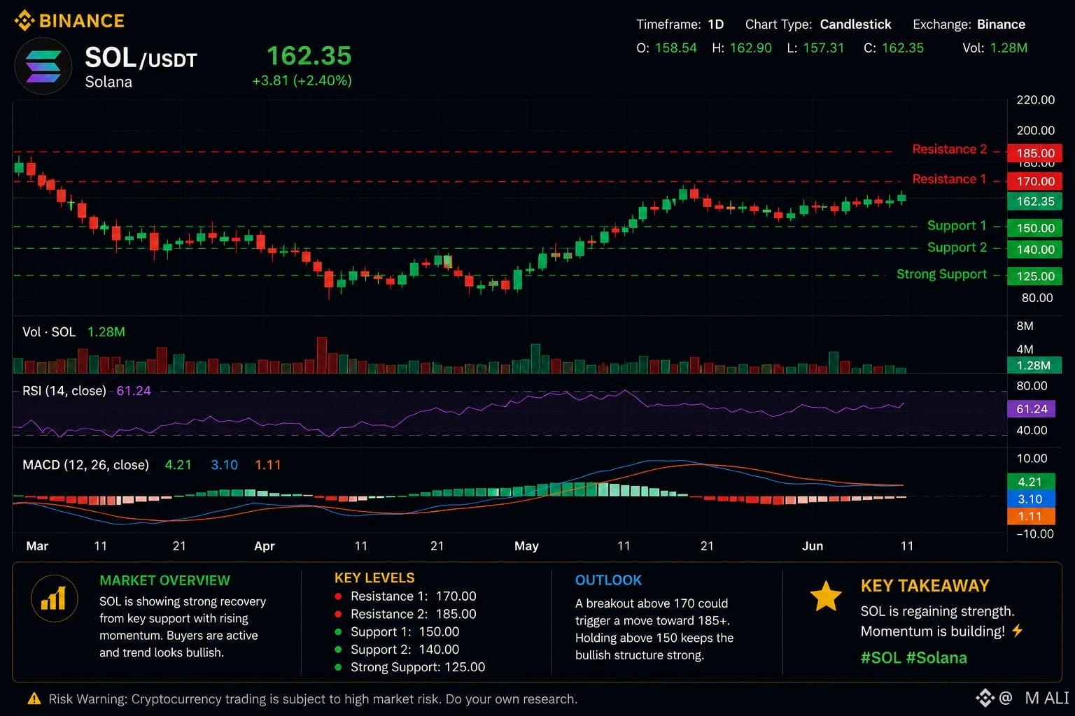Viewport: 1075px width, 716px height.
Task: Click the small Binance logo beside M ALI
Action: pyautogui.click(x=985, y=697)
